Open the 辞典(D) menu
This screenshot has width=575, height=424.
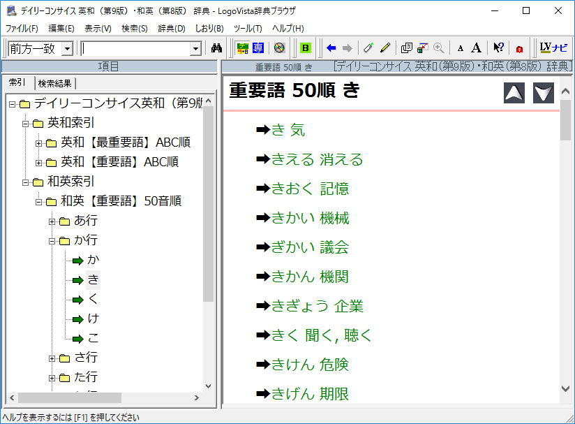coord(171,29)
